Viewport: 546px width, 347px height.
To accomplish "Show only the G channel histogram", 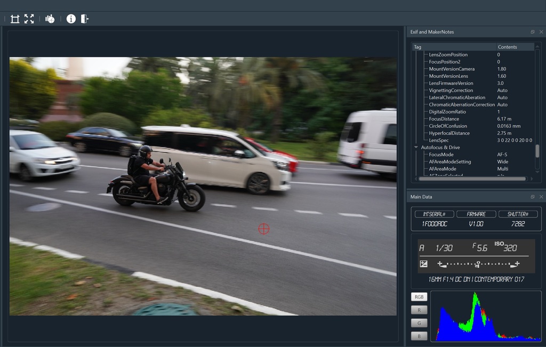I will pyautogui.click(x=419, y=322).
